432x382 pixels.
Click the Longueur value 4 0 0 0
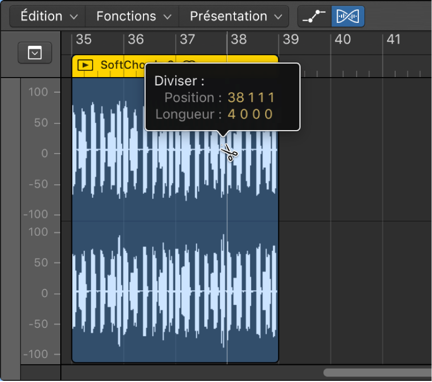pyautogui.click(x=250, y=114)
